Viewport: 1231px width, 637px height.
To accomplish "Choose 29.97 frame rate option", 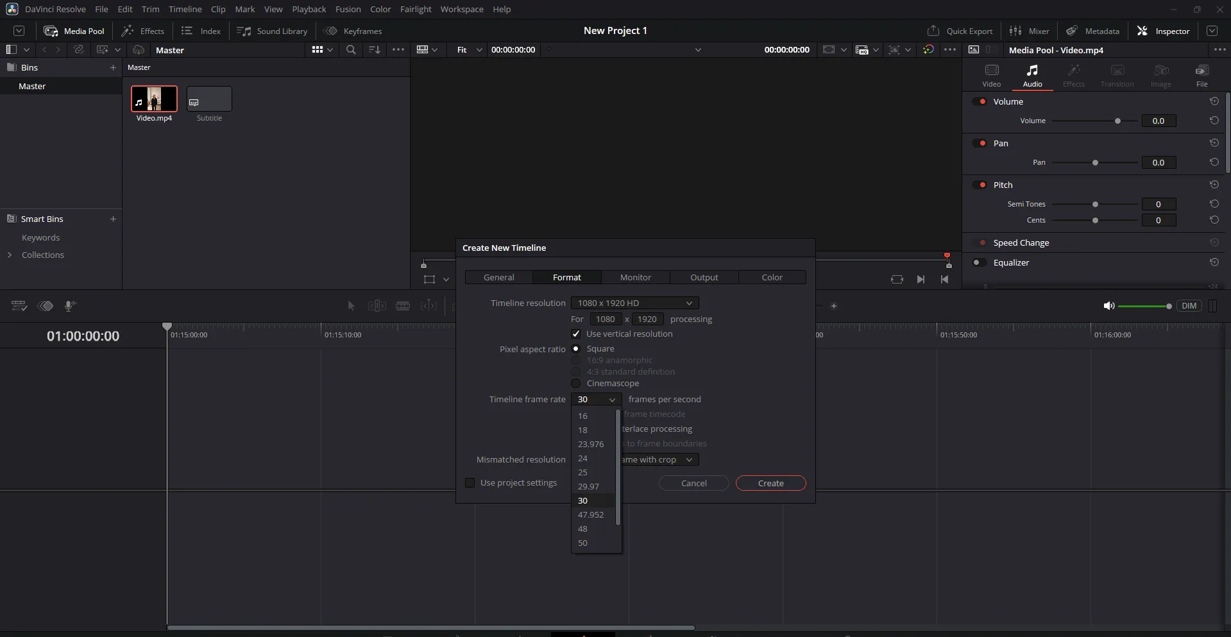I will [x=593, y=486].
